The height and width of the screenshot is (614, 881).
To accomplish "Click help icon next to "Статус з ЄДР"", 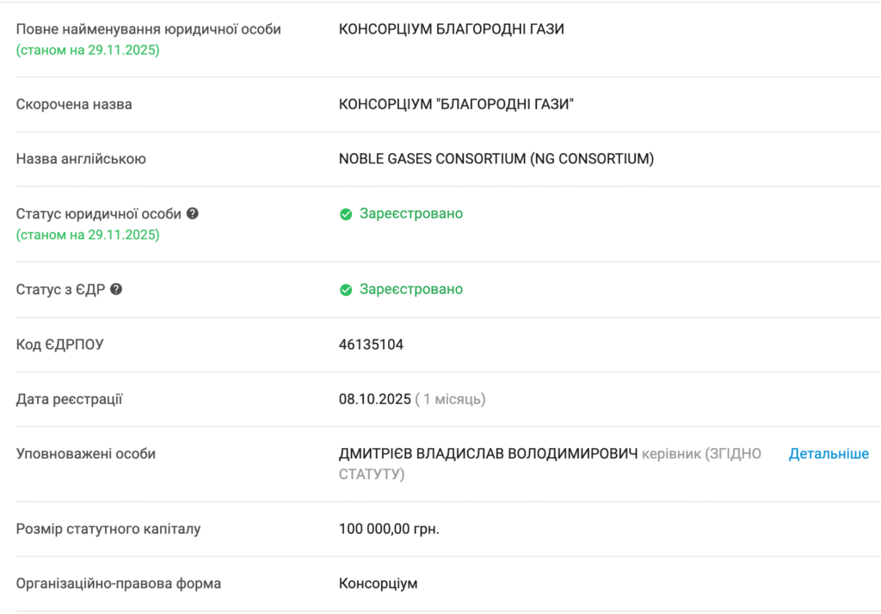I will pos(116,290).
